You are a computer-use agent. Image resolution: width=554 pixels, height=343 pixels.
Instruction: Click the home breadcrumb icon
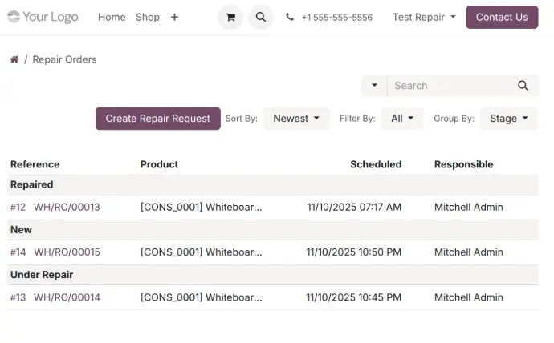[14, 59]
